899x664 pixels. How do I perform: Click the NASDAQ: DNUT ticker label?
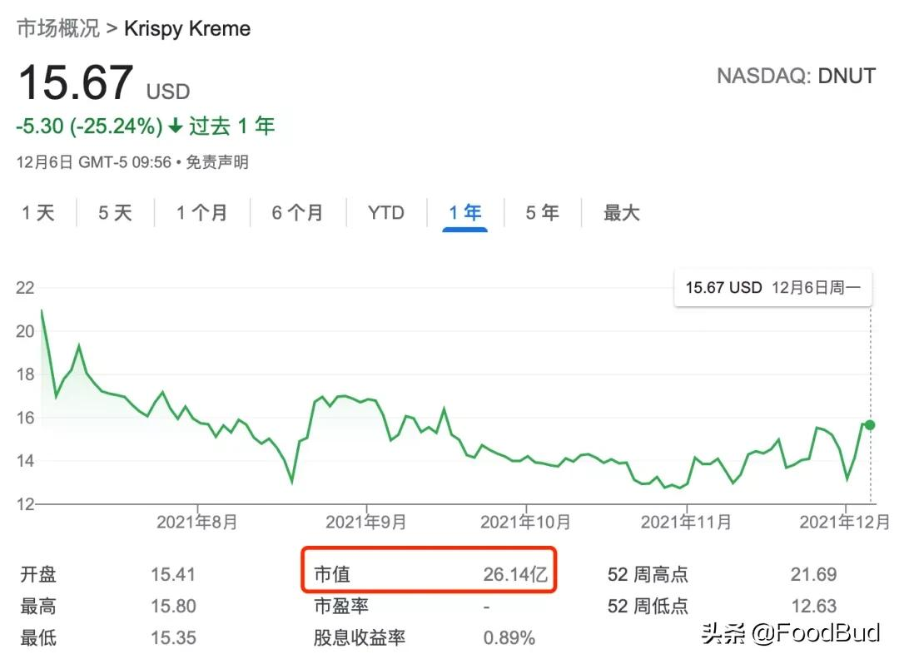[797, 76]
